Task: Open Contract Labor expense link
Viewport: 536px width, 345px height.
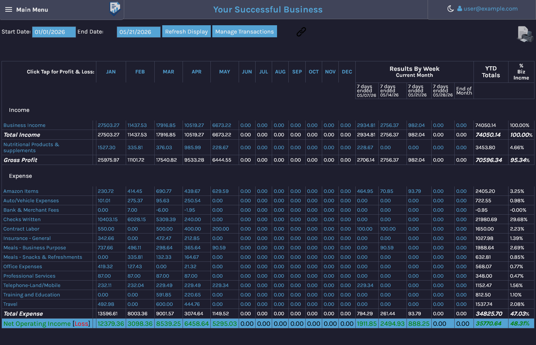Action: 21,229
